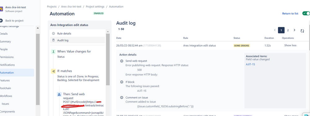Click the rule panel scrollbar thumb

tap(108, 59)
